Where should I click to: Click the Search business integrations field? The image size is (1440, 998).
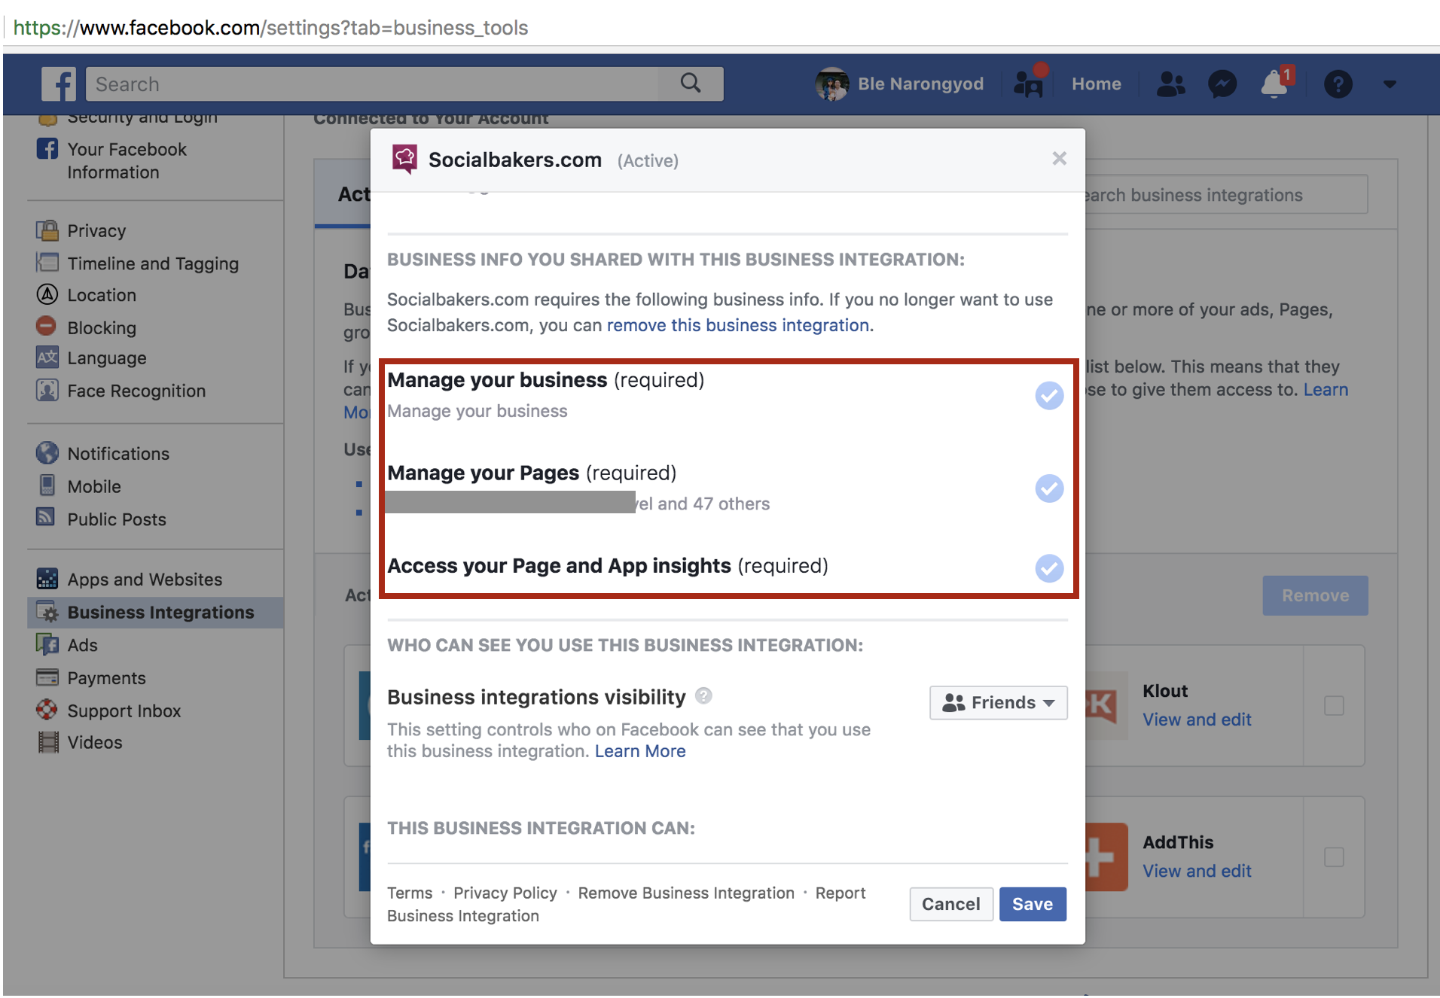coord(1226,195)
